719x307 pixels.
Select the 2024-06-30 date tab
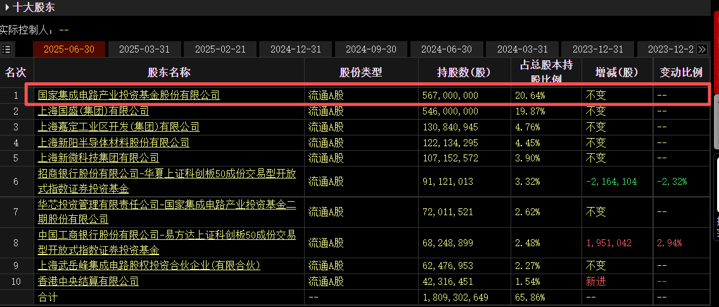click(x=447, y=49)
